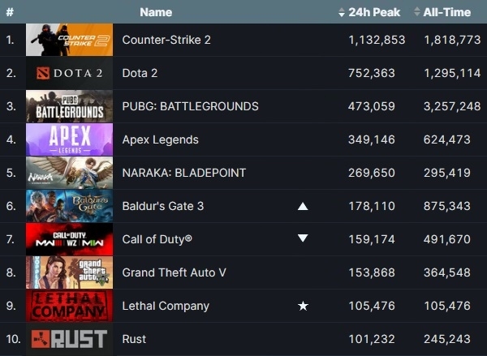Click the Apex Legends banner thumbnail
Image resolution: width=487 pixels, height=356 pixels.
pos(69,139)
